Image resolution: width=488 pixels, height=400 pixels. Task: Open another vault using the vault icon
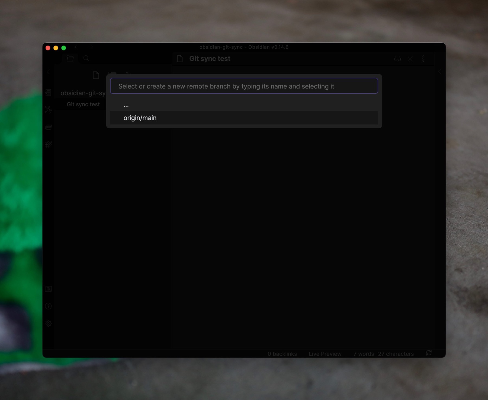[48, 289]
